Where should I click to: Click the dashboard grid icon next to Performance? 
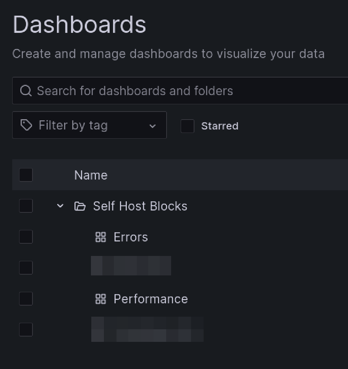(100, 299)
